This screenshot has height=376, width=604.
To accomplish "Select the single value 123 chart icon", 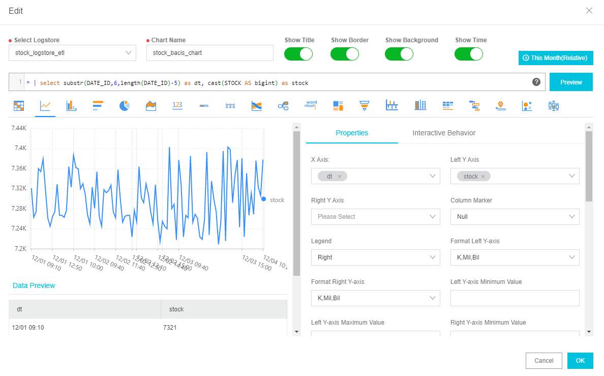I will pos(177,105).
